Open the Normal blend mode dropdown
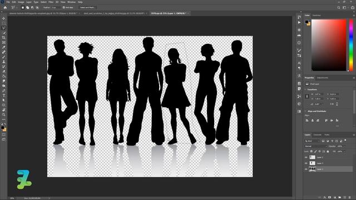The width and height of the screenshot is (356, 200). [315, 146]
